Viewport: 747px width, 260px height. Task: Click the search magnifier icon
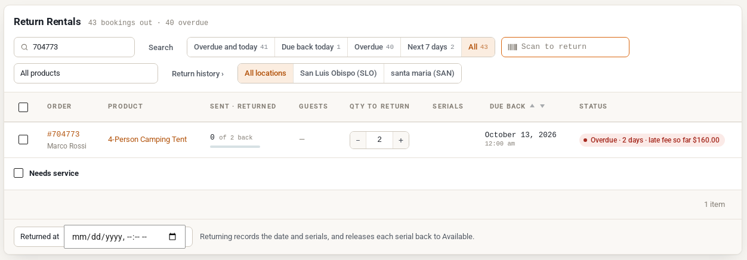(24, 47)
